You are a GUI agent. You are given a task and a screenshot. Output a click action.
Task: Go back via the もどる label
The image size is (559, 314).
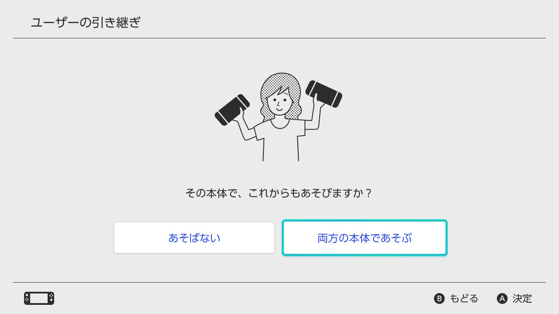(464, 298)
